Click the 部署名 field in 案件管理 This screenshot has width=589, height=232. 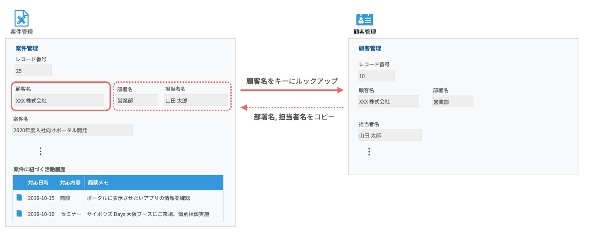coord(137,100)
